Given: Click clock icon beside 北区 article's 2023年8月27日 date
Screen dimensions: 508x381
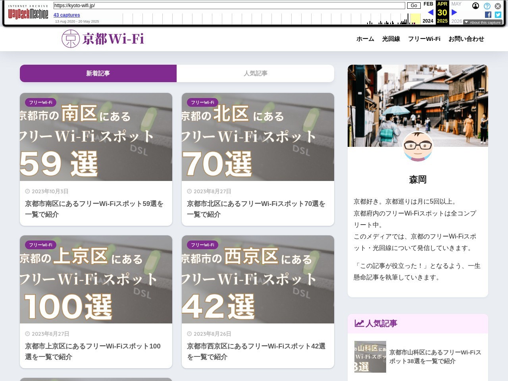Looking at the screenshot, I should click(x=189, y=191).
